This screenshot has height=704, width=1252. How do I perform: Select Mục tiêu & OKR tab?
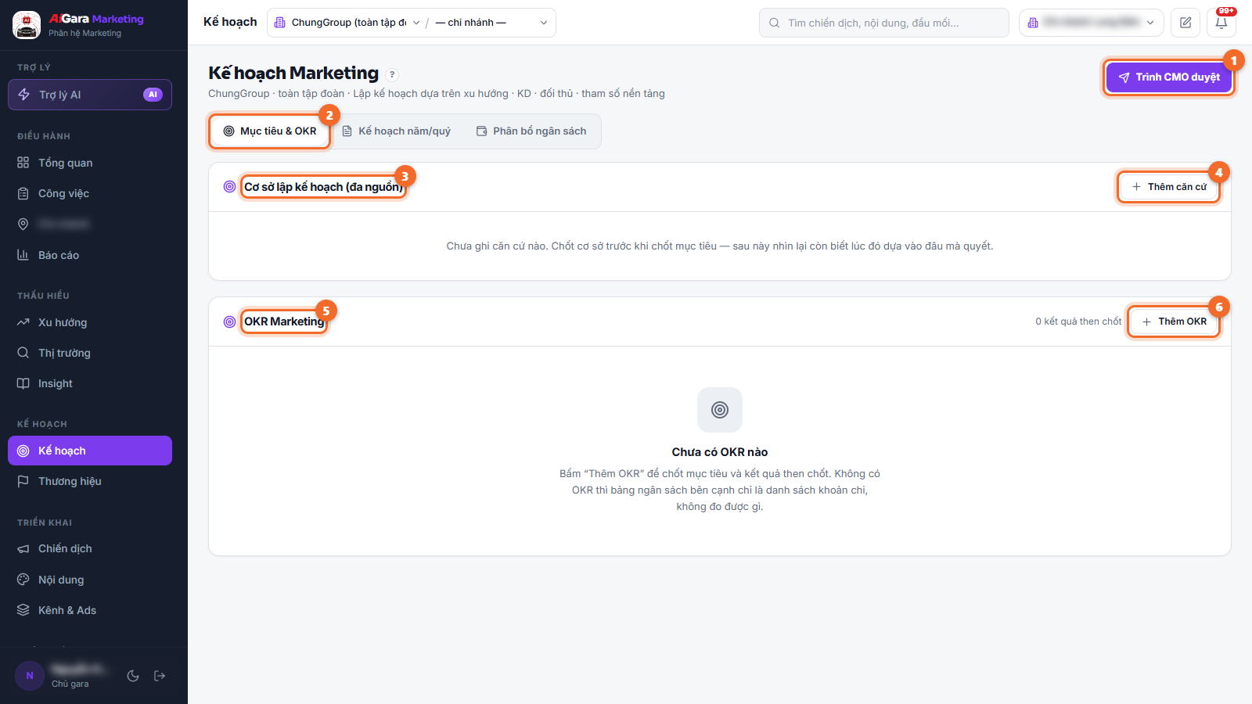point(270,131)
